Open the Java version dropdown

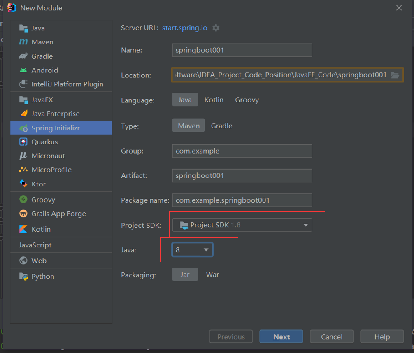pyautogui.click(x=192, y=249)
